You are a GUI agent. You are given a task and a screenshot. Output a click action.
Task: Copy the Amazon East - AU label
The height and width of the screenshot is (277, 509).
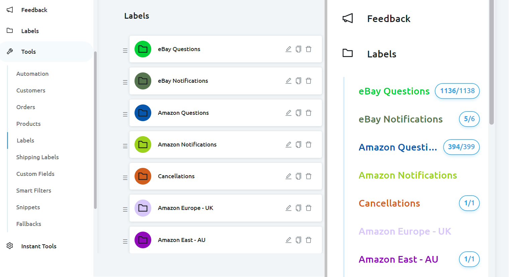coord(299,240)
